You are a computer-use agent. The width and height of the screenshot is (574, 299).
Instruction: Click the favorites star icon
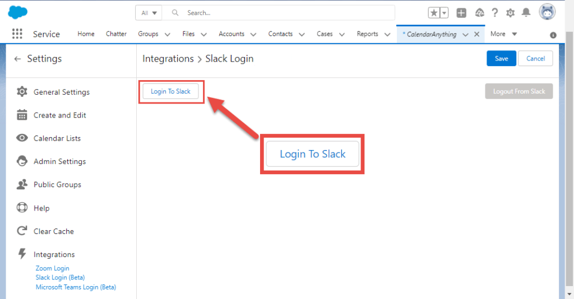point(434,13)
